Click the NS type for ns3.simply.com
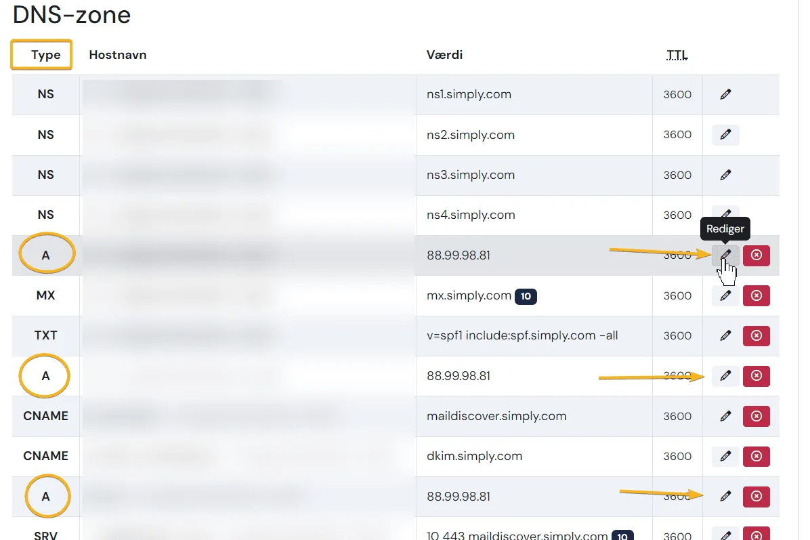Image resolution: width=810 pixels, height=540 pixels. click(45, 175)
